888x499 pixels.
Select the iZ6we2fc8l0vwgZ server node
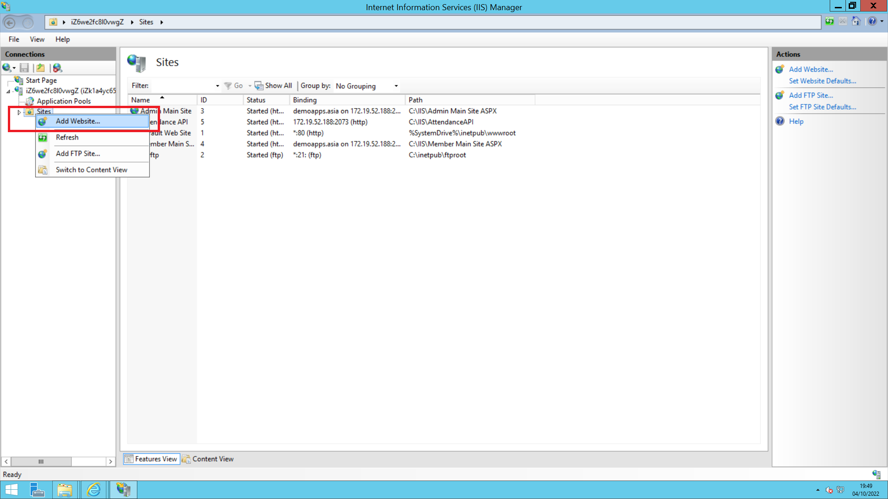(71, 91)
